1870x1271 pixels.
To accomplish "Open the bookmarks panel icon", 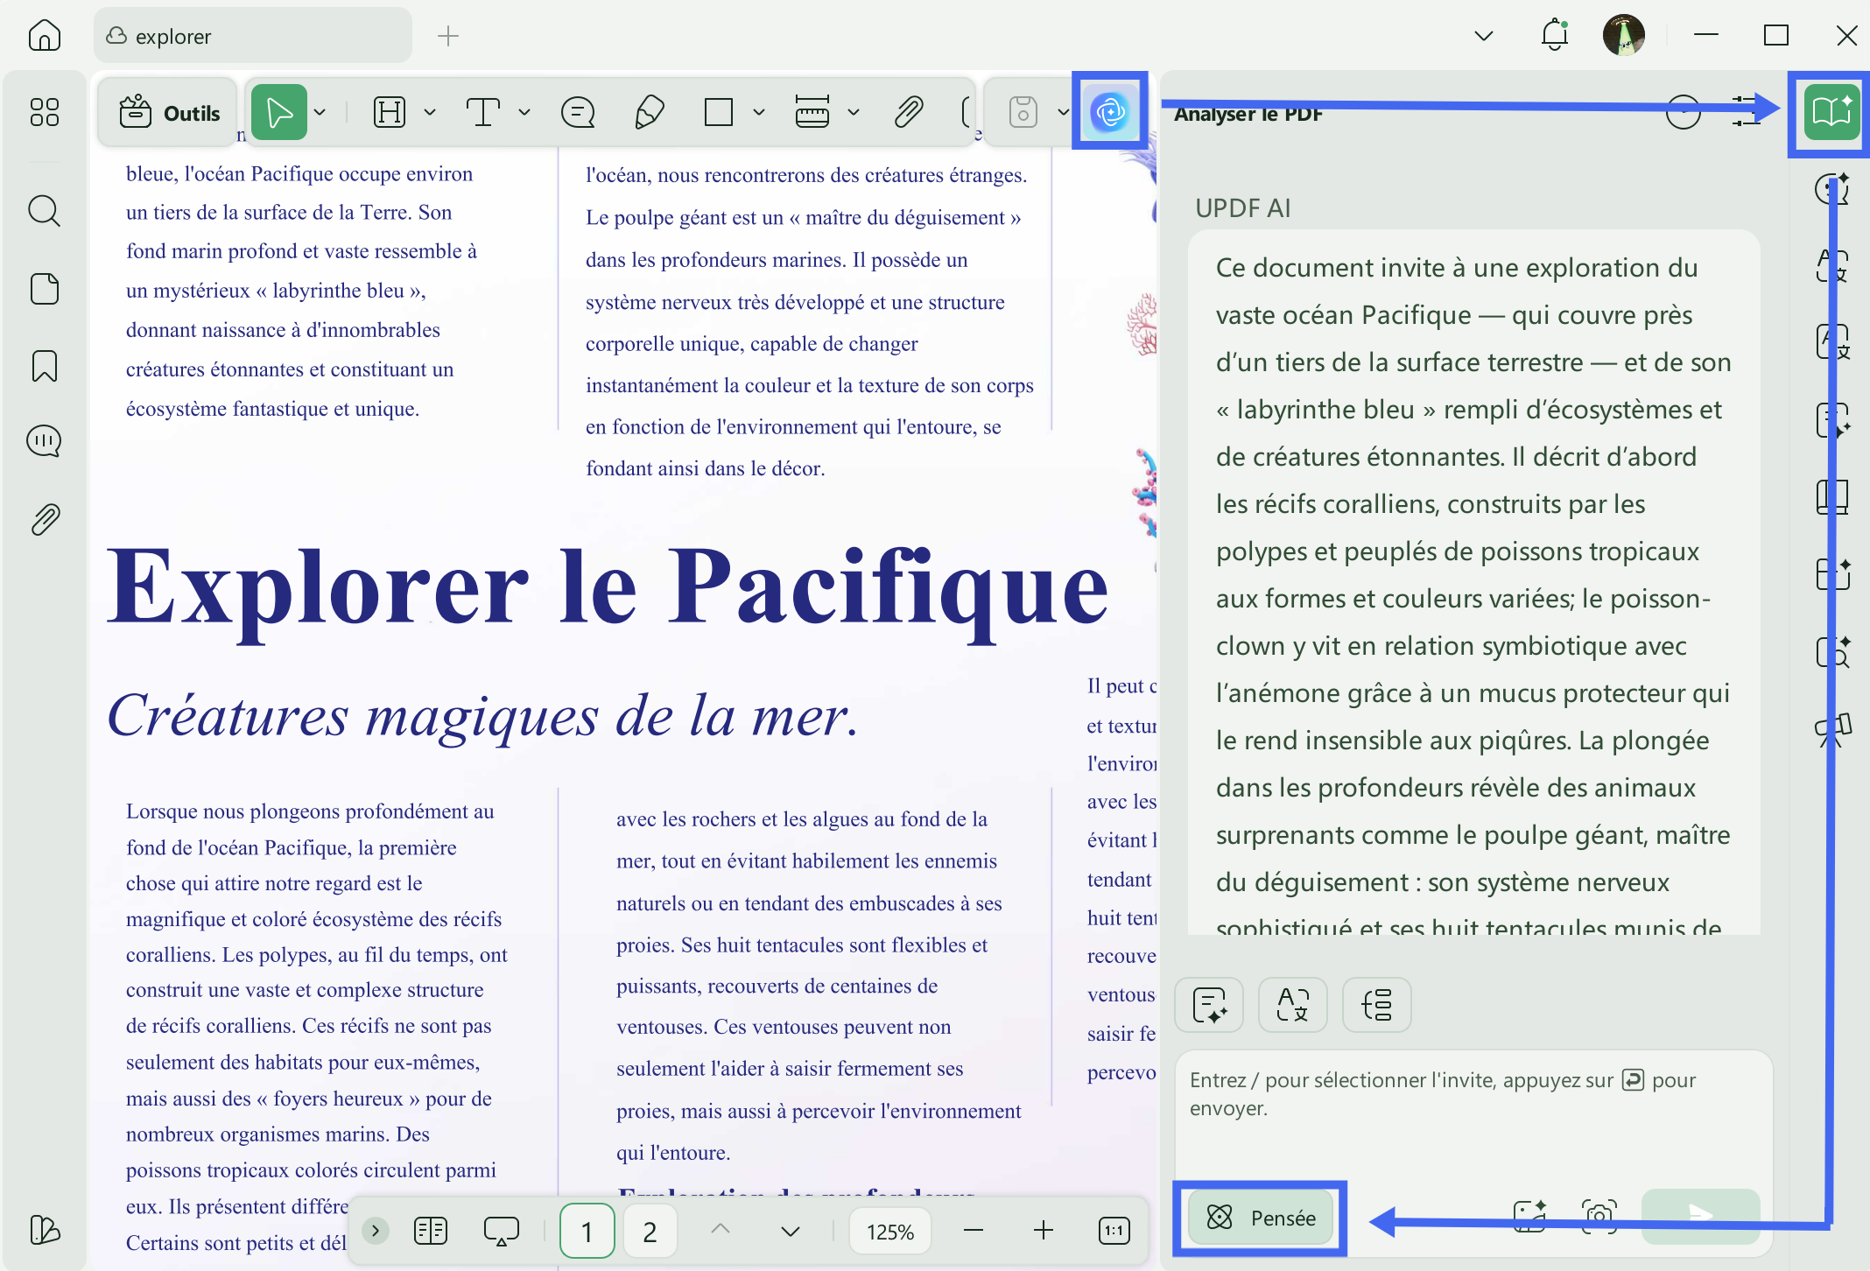I will (44, 366).
